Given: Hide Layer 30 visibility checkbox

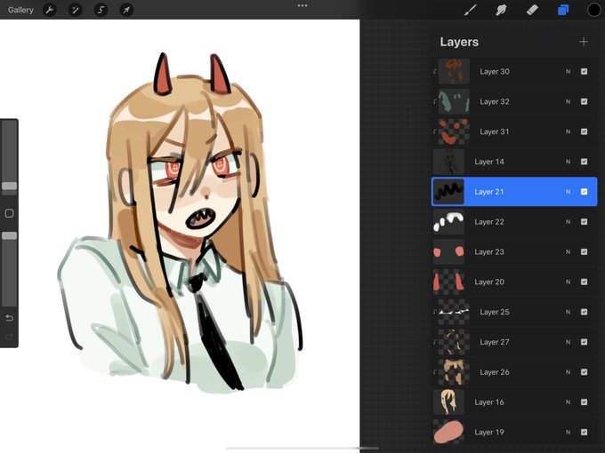Looking at the screenshot, I should pyautogui.click(x=584, y=71).
